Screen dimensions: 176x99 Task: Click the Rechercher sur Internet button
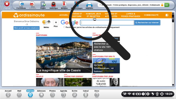[x=147, y=23]
